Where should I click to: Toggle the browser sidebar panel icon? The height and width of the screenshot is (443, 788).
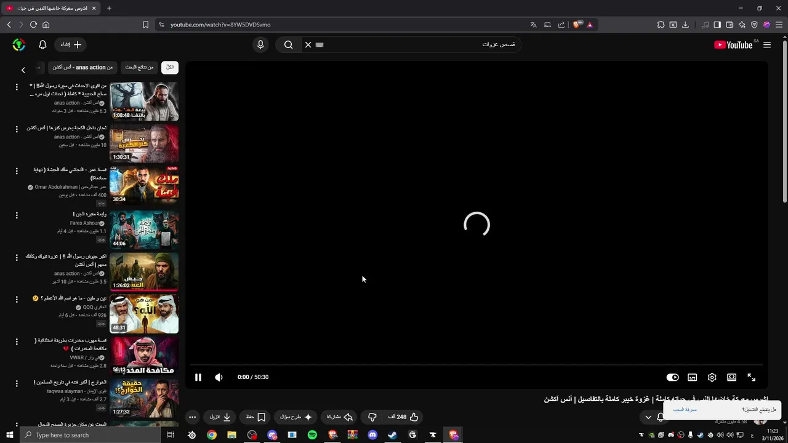click(x=717, y=25)
